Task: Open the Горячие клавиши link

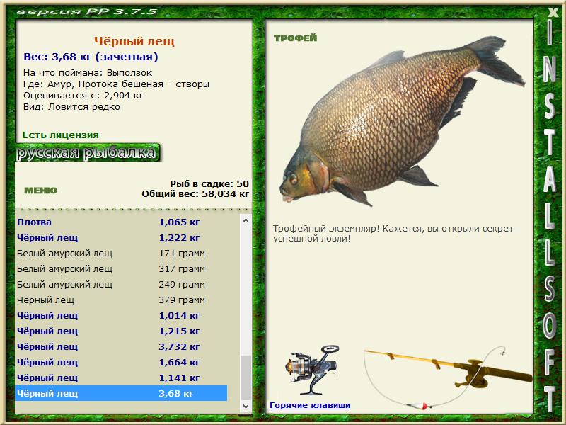Action: point(310,405)
